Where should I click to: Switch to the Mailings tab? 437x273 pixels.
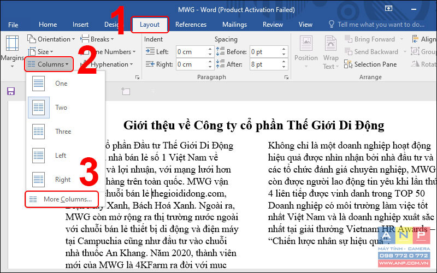click(x=234, y=25)
